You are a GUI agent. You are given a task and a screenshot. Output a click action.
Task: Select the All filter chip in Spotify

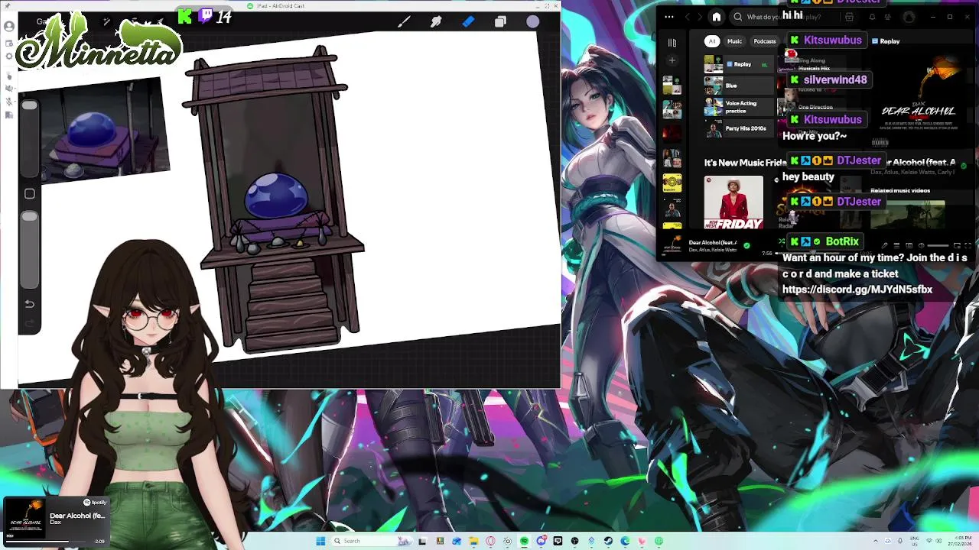712,41
